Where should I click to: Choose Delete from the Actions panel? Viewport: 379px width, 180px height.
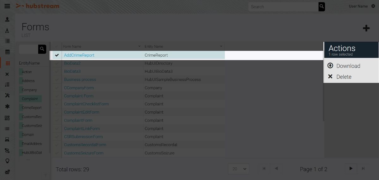tap(344, 77)
